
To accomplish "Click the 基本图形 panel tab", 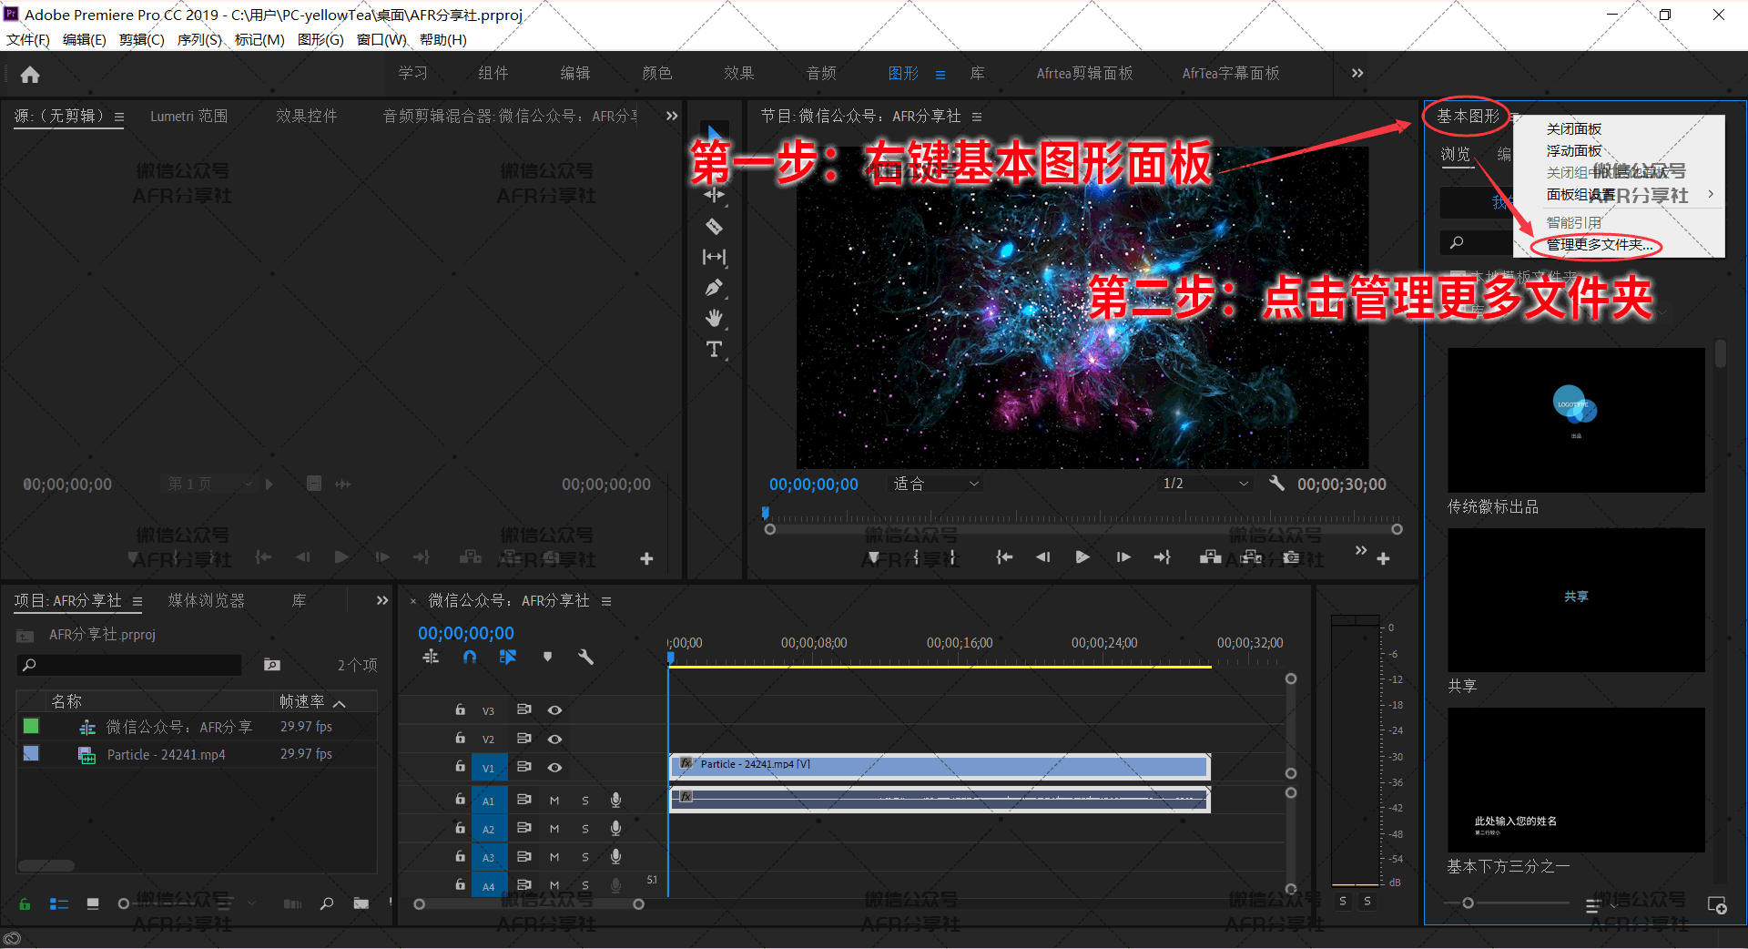I will click(1468, 116).
